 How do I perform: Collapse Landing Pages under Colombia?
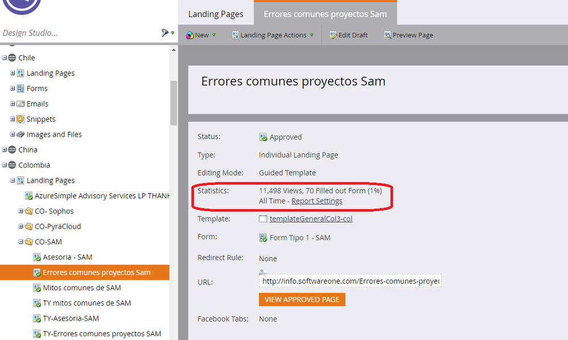[13, 180]
